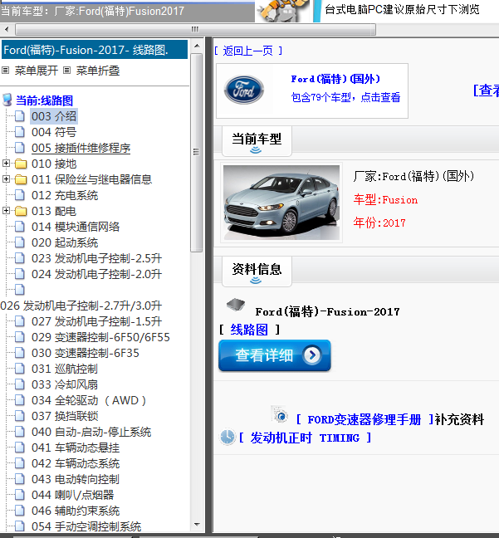
Task: Click the folder icon of 010 接地
Action: [x=21, y=164]
